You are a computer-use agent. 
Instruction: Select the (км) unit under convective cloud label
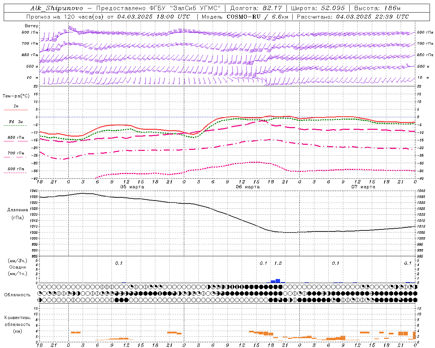17,331
